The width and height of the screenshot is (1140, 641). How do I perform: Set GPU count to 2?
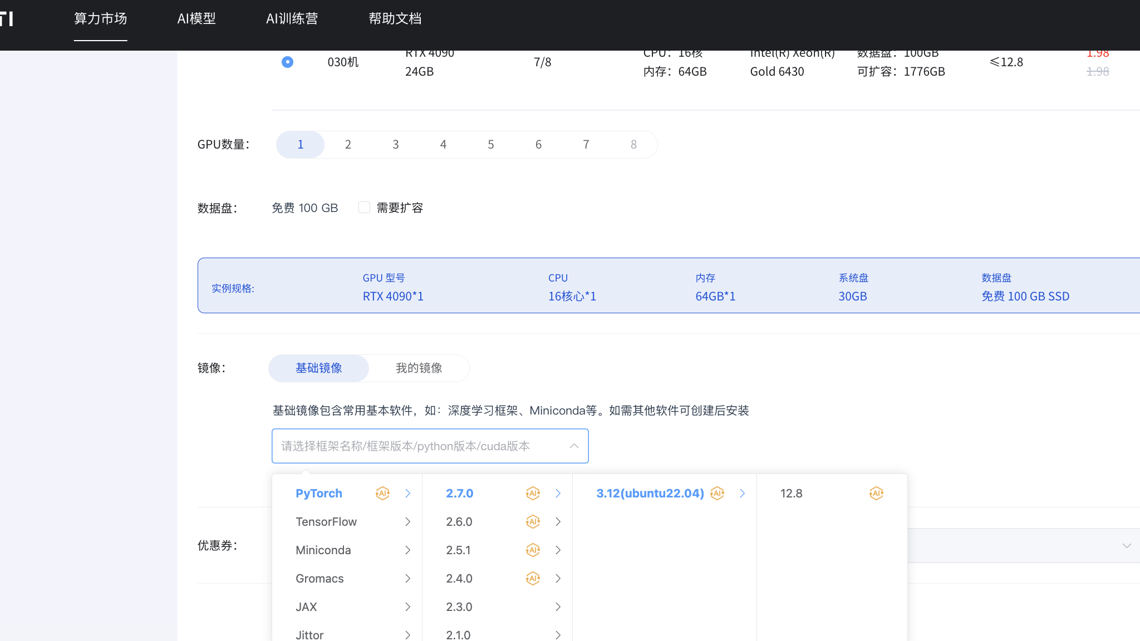[348, 145]
